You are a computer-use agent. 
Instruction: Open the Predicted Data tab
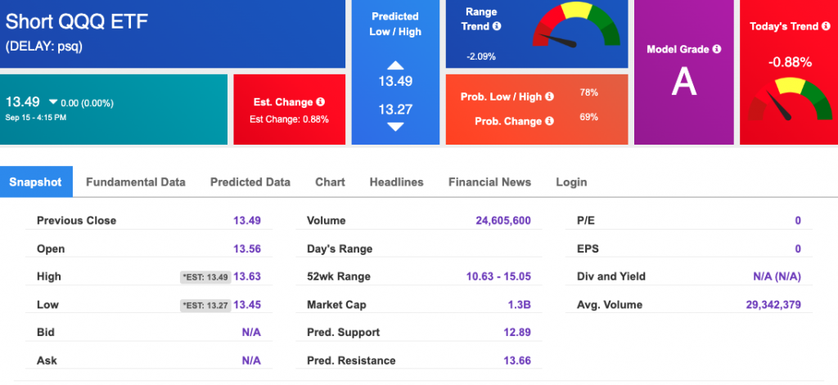pyautogui.click(x=250, y=182)
